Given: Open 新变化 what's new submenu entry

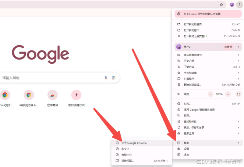Looking at the screenshot, I should 142,149.
